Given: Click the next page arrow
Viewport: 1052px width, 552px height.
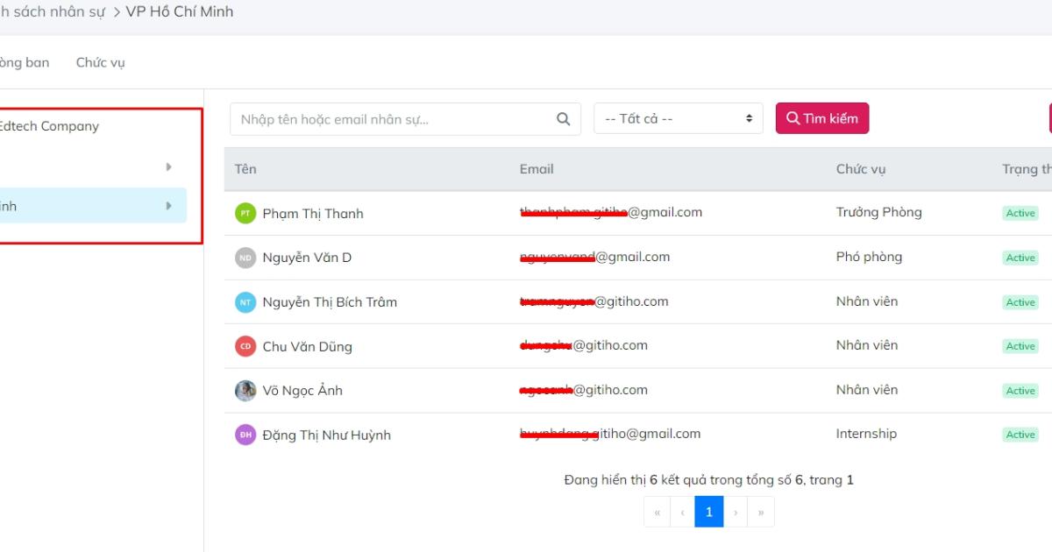Looking at the screenshot, I should (736, 512).
